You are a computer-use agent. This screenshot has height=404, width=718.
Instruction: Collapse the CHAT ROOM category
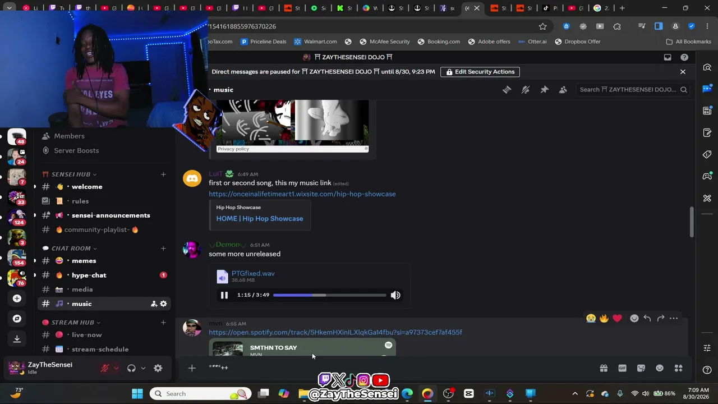pyautogui.click(x=70, y=249)
